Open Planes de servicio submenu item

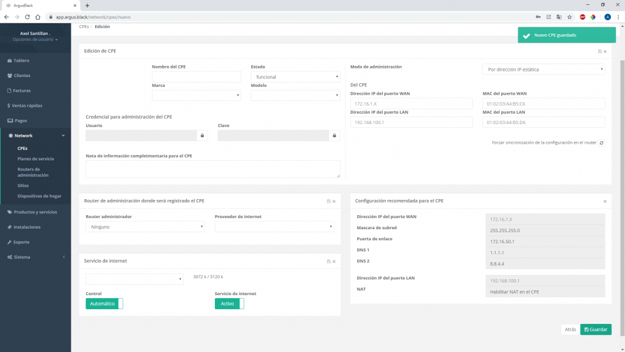35,159
